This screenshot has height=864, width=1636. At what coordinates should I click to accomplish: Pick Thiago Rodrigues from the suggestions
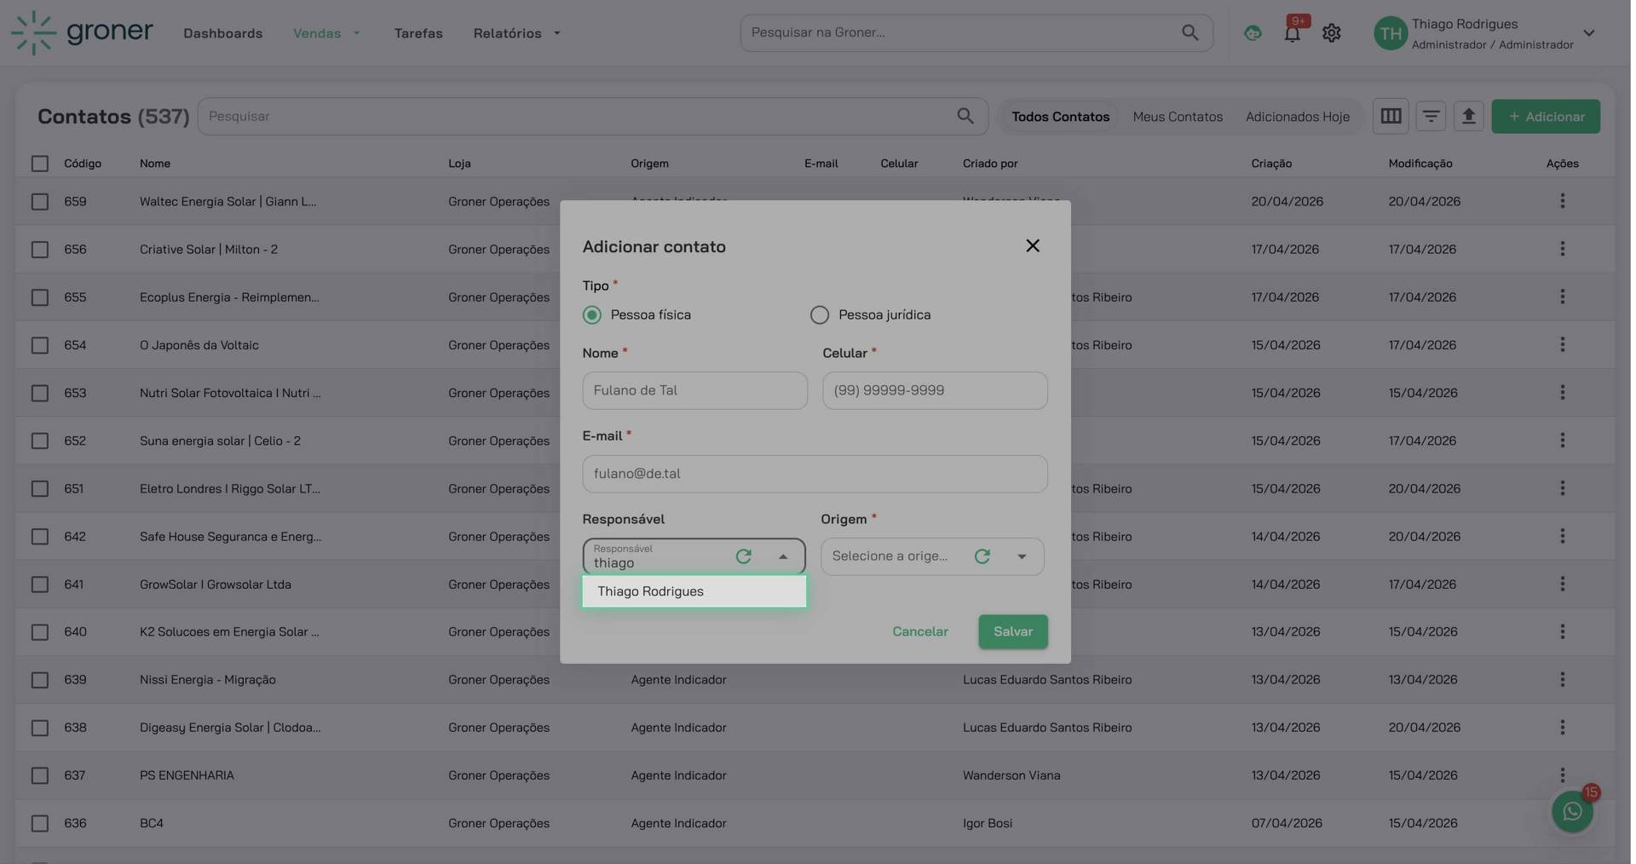[651, 591]
